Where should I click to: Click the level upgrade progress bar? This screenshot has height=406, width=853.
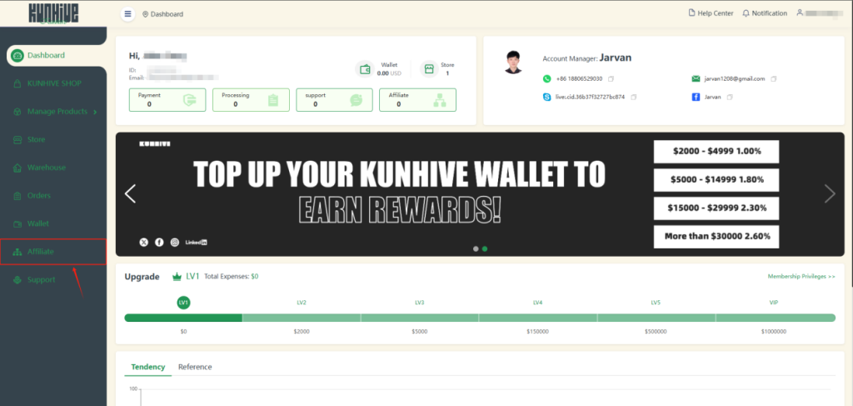click(x=480, y=318)
